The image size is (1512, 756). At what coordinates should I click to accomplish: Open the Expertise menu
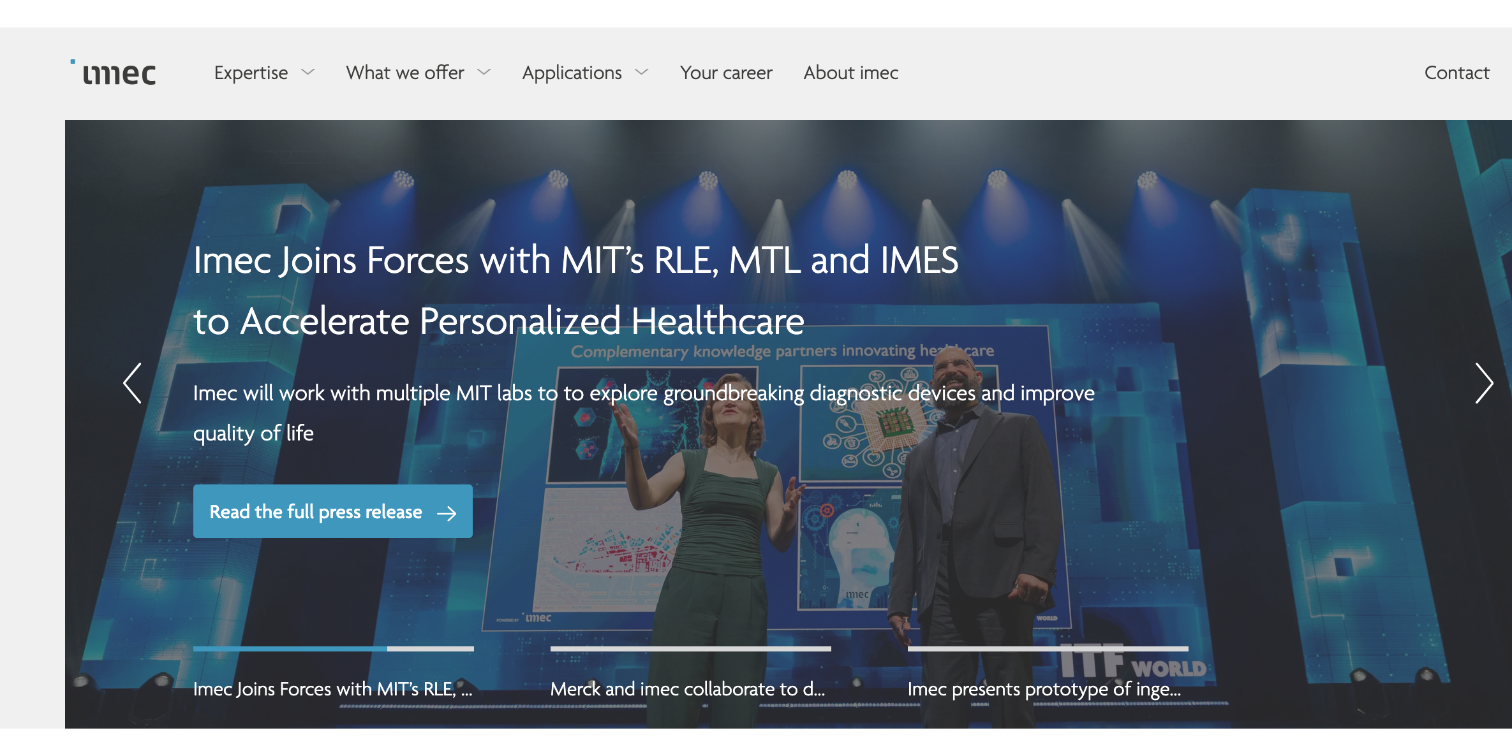pyautogui.click(x=251, y=73)
